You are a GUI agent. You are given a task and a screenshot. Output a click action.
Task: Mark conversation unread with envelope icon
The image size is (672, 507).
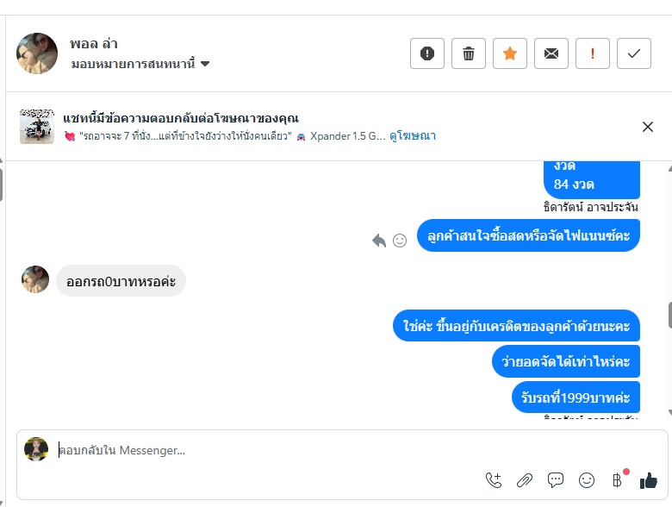pyautogui.click(x=551, y=53)
